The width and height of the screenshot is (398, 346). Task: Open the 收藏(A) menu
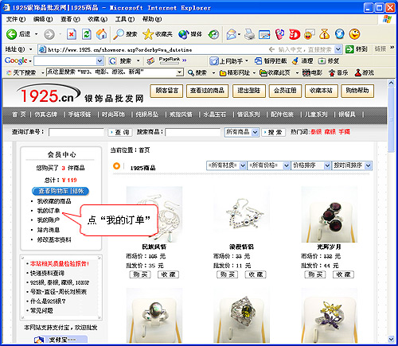point(98,19)
